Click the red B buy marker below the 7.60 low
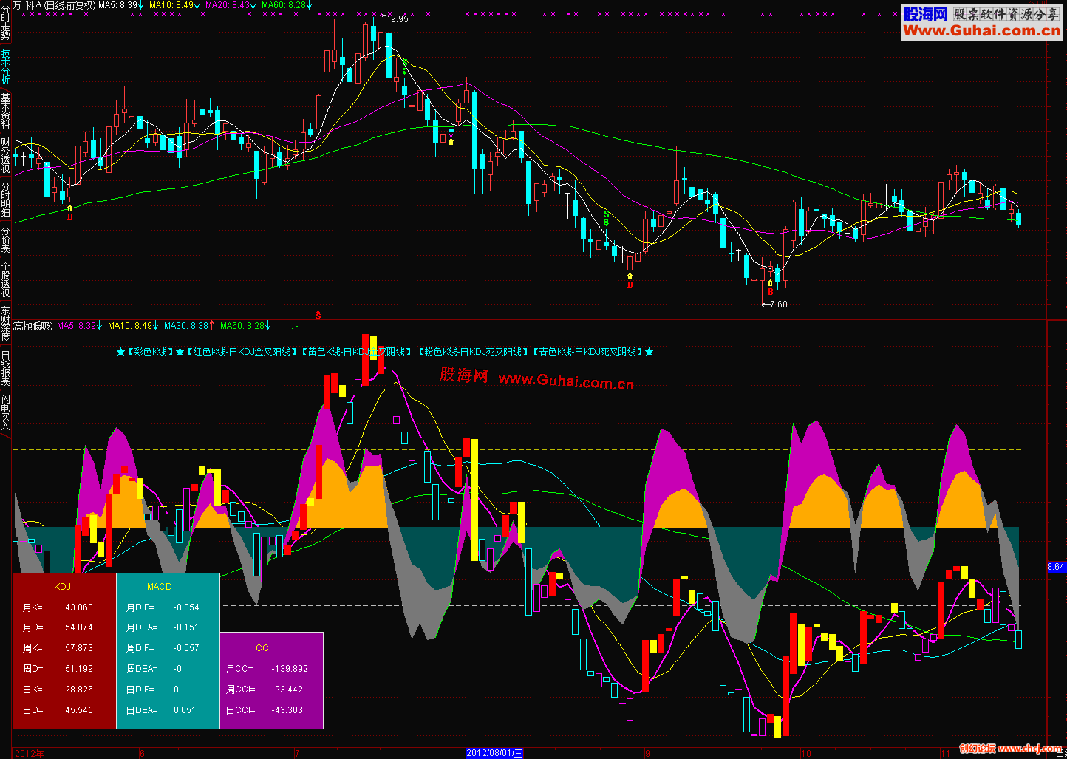The image size is (1067, 759). [770, 292]
